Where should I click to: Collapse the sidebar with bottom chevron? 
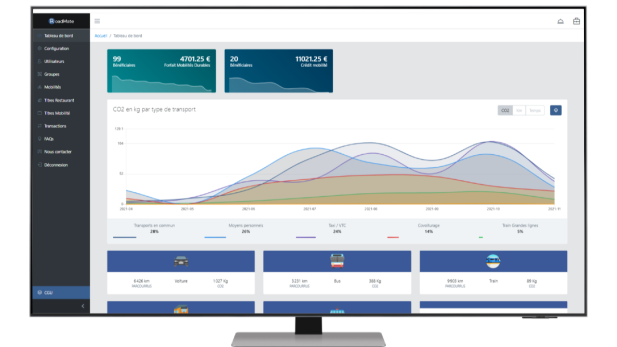click(x=82, y=306)
